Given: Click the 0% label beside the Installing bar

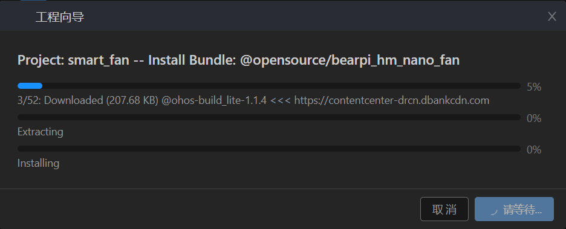Looking at the screenshot, I should [534, 150].
